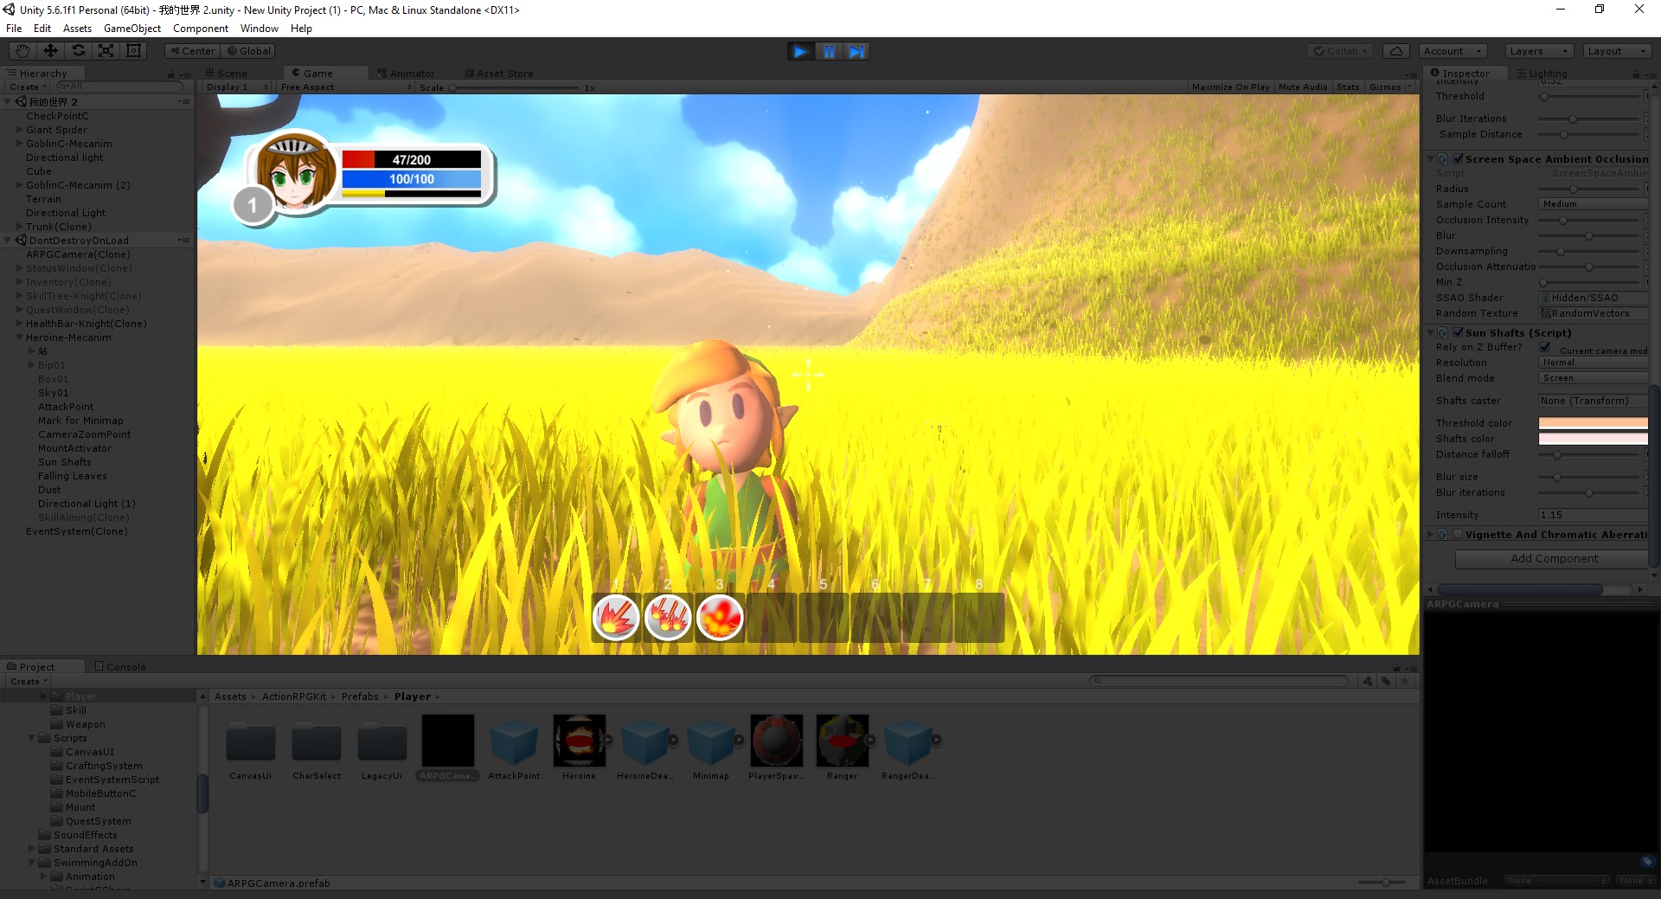The width and height of the screenshot is (1661, 899).
Task: Select the Heroine prefab thumbnail
Action: (x=579, y=741)
